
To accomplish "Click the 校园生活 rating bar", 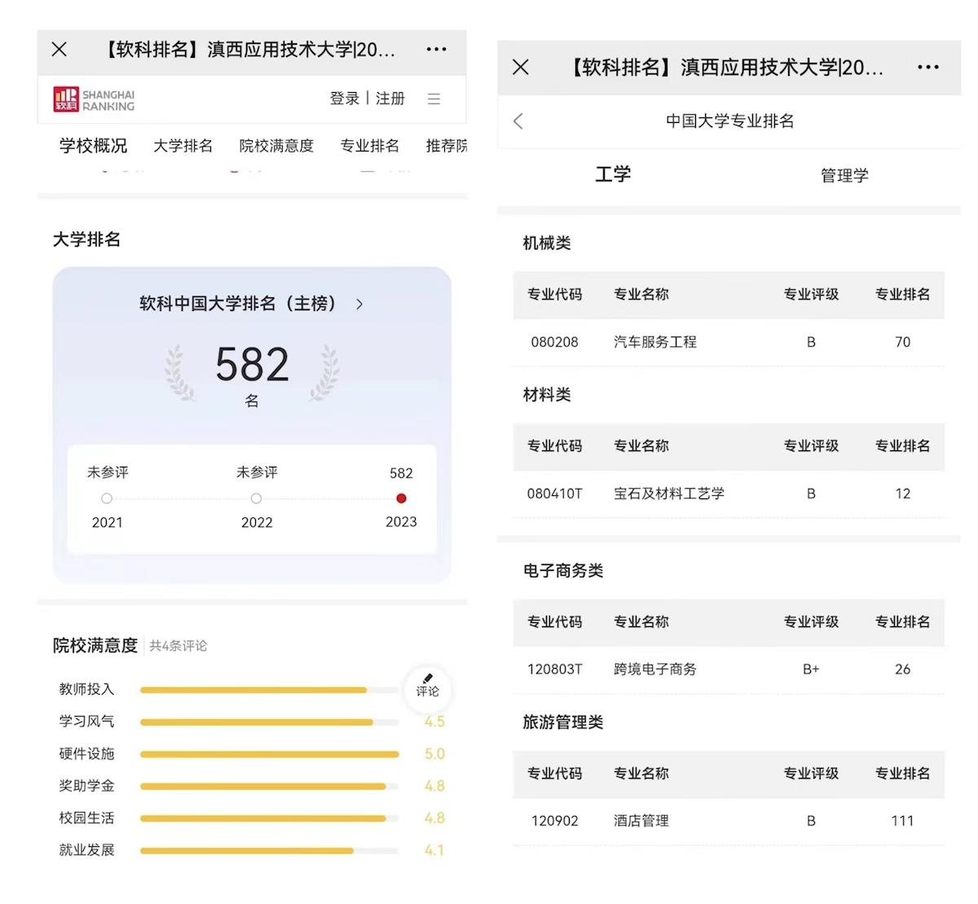I will coord(270,818).
